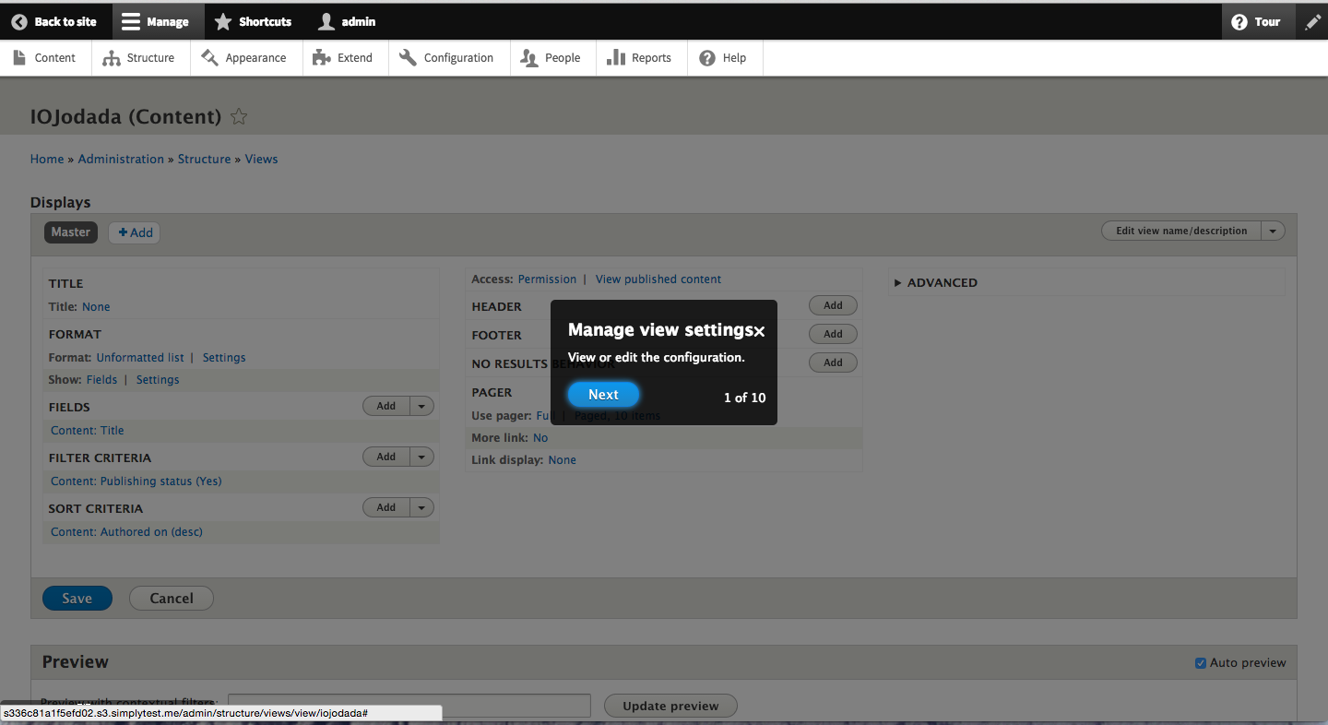This screenshot has width=1328, height=725.
Task: Toggle the Auto preview checkbox
Action: point(1201,662)
